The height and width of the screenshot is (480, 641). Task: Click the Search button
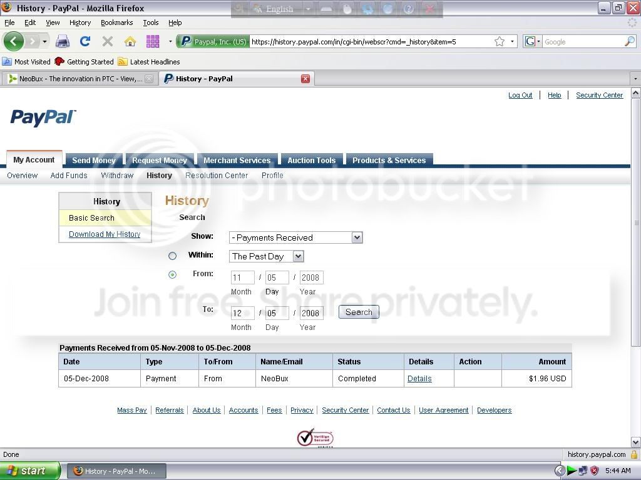(359, 312)
